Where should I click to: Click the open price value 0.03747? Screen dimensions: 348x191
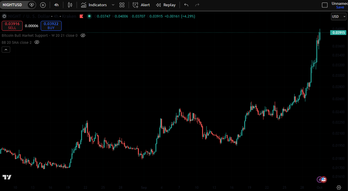click(104, 16)
